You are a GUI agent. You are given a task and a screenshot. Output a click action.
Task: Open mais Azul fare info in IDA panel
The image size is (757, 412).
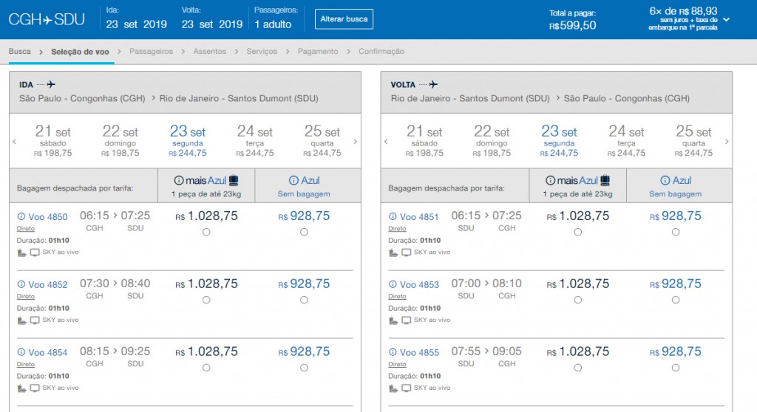coord(179,180)
